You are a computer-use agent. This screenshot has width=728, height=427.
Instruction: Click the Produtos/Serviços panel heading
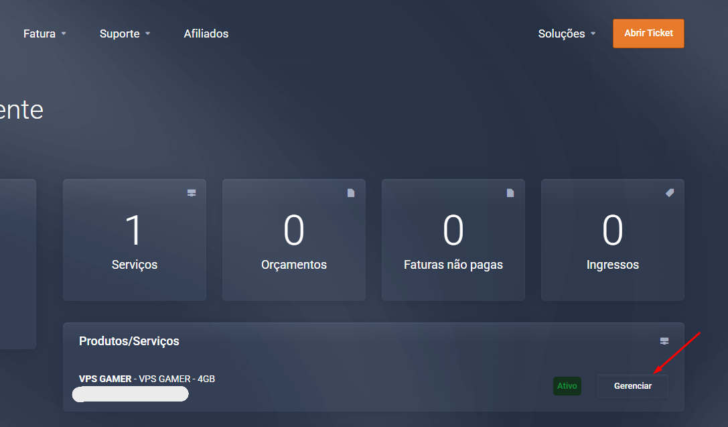click(129, 341)
